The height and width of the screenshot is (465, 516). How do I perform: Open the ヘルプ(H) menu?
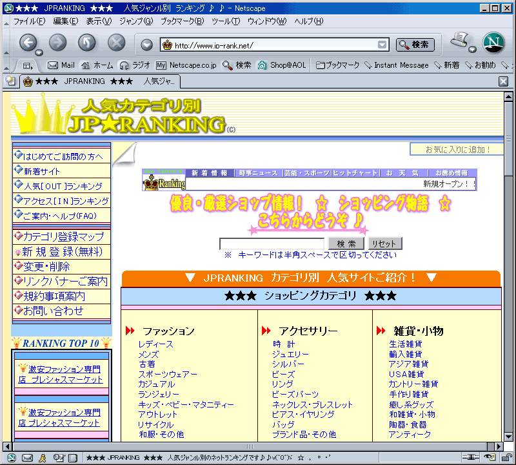(x=309, y=21)
